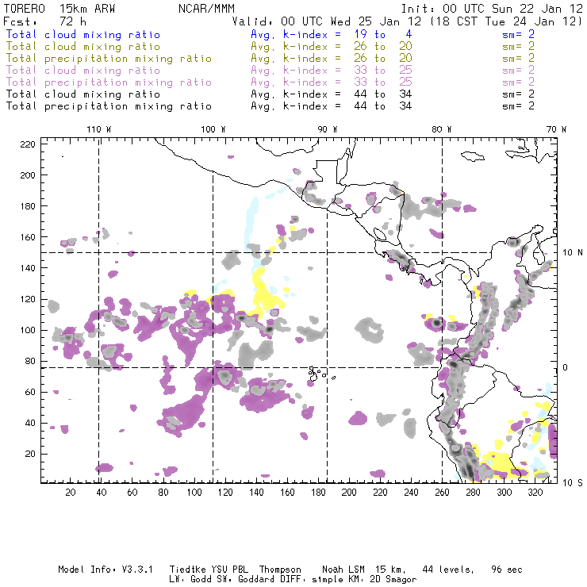Click the olive "Total cloud mixing ratio" legend line

click(83, 47)
